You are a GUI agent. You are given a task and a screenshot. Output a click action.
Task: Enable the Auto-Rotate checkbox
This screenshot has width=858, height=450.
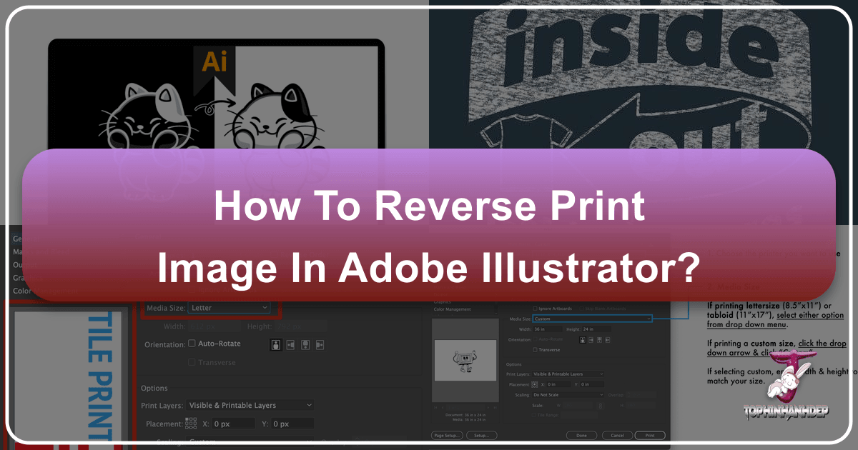tap(192, 344)
